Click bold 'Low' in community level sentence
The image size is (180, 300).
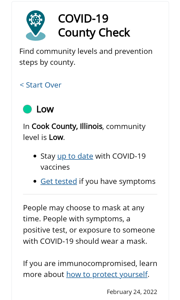(56, 137)
